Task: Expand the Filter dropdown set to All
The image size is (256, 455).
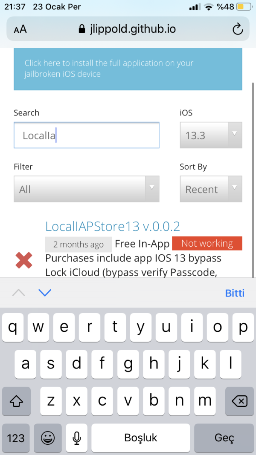Action: tap(86, 189)
